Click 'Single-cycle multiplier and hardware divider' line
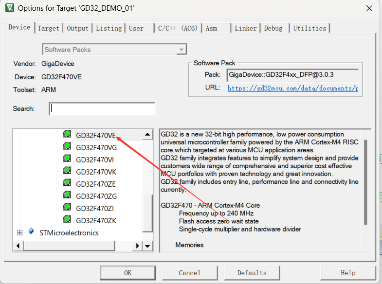 240,229
